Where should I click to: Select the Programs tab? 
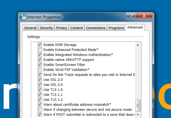coord(116,28)
